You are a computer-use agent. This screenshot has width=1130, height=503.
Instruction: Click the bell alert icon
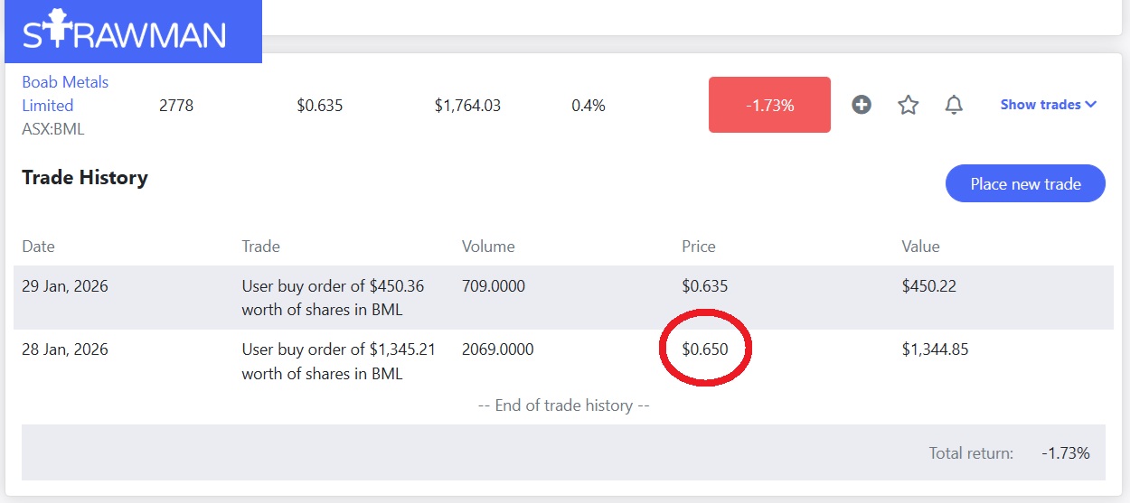[954, 105]
